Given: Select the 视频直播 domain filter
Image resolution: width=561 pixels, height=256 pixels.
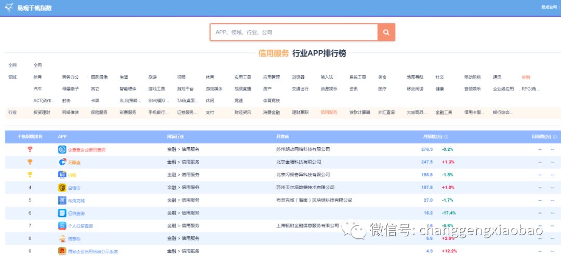Looking at the screenshot, I should (x=243, y=89).
